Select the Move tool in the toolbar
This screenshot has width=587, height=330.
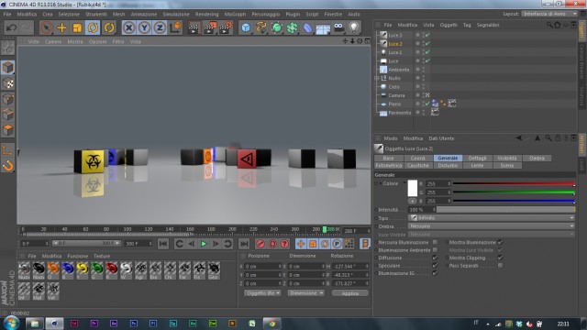(61, 27)
